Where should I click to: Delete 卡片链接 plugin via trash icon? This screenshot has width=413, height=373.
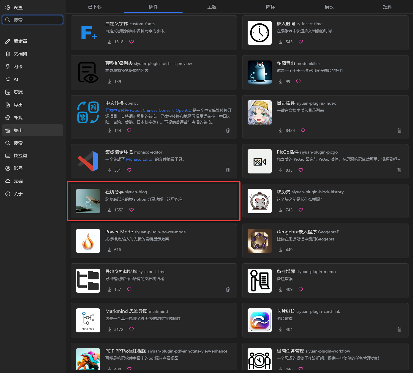399,329
